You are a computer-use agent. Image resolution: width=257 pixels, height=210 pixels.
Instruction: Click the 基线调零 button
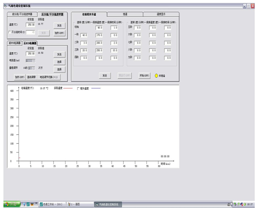click(x=31, y=77)
